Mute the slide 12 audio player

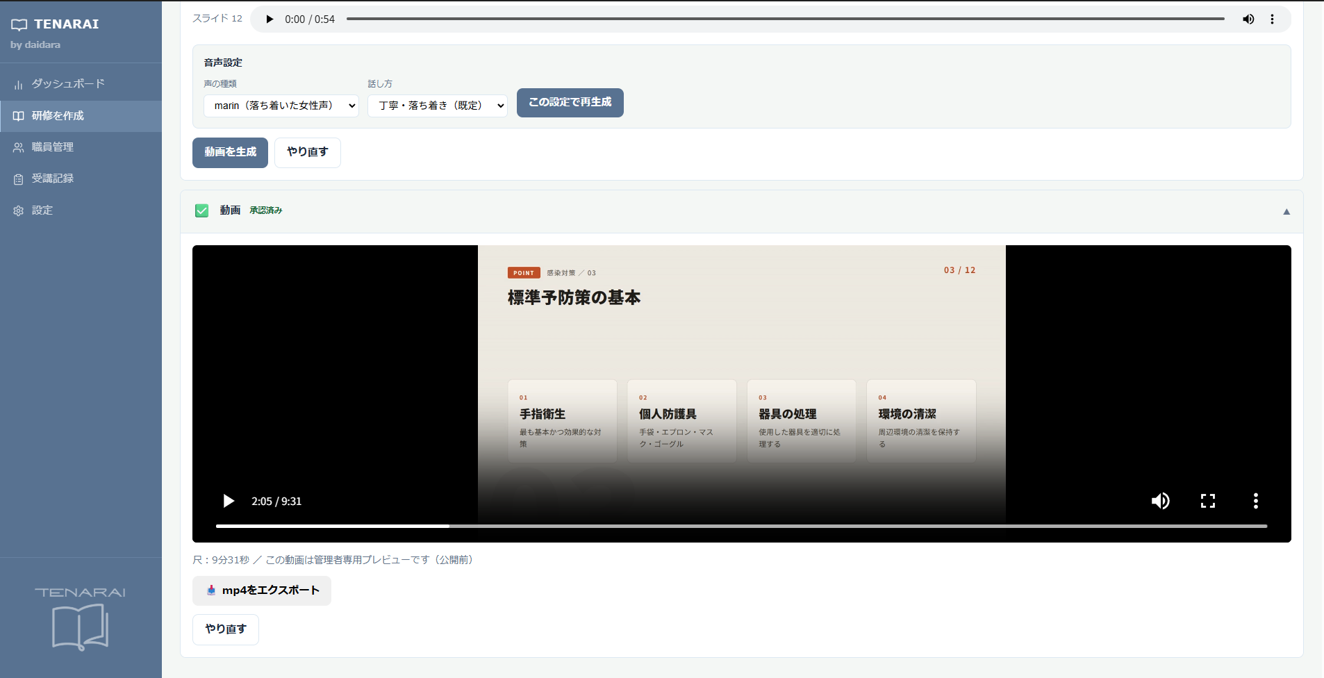[x=1248, y=19]
